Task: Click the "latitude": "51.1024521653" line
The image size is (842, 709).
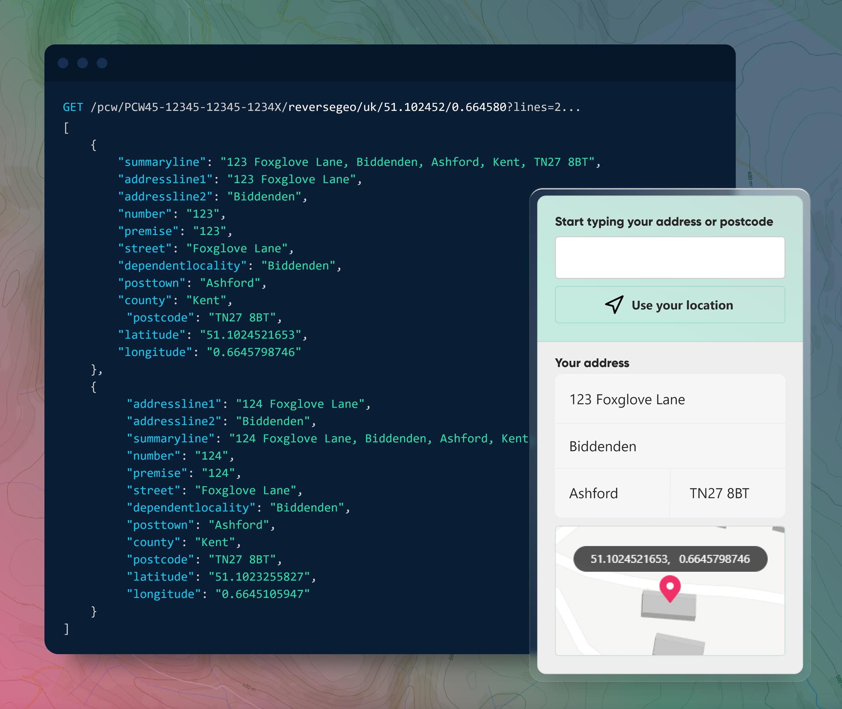Action: [212, 335]
